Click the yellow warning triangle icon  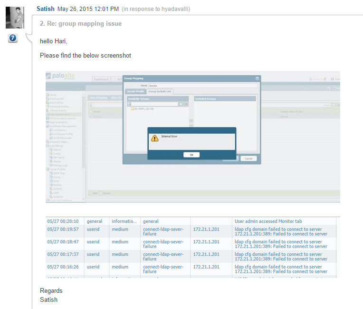[x=154, y=138]
